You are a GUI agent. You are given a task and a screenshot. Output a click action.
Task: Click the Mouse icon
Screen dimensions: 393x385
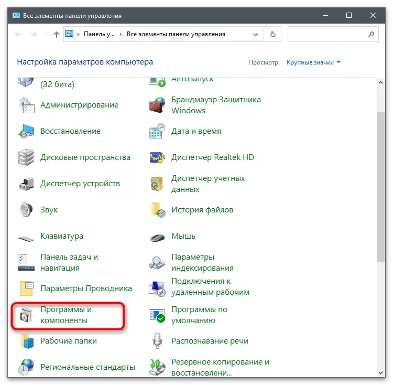[x=157, y=238]
